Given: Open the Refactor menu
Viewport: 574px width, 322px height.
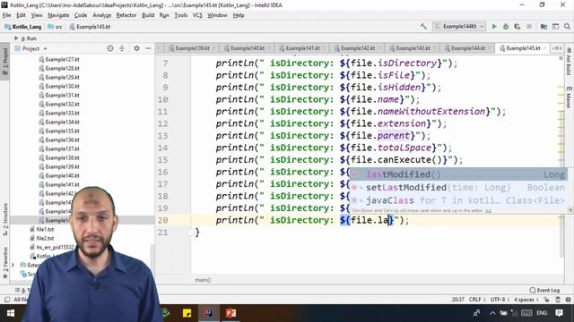Looking at the screenshot, I should pos(126,15).
